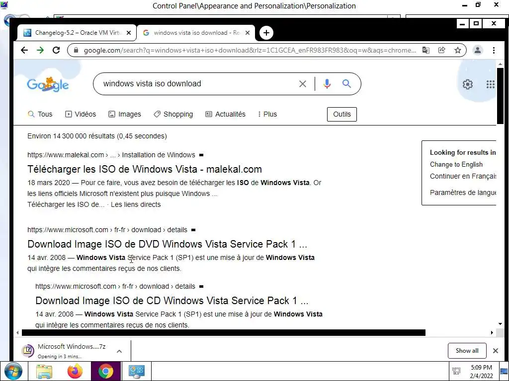The width and height of the screenshot is (509, 381).
Task: Click the translate page icon in address bar
Action: point(425,50)
